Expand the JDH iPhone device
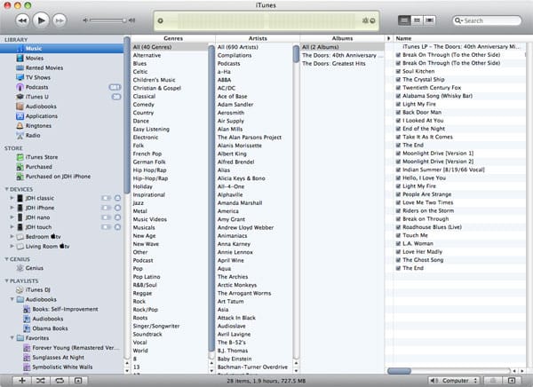Image resolution: width=533 pixels, height=387 pixels. coord(12,208)
